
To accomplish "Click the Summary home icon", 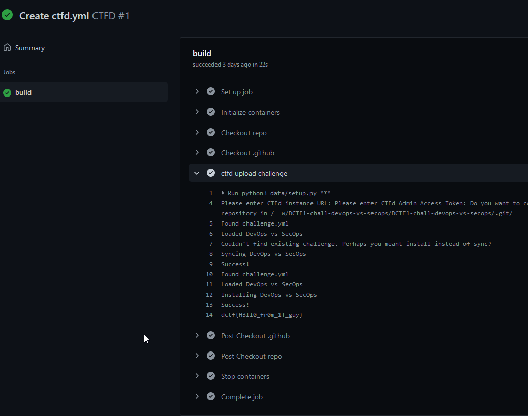I will 7,47.
